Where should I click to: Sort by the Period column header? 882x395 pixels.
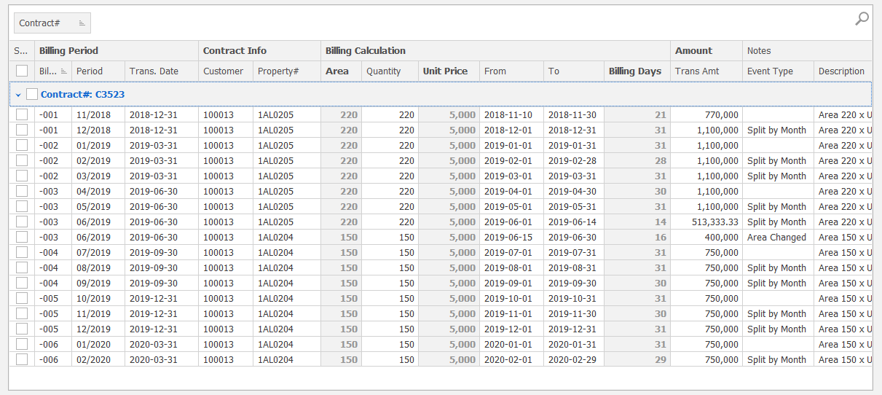90,71
